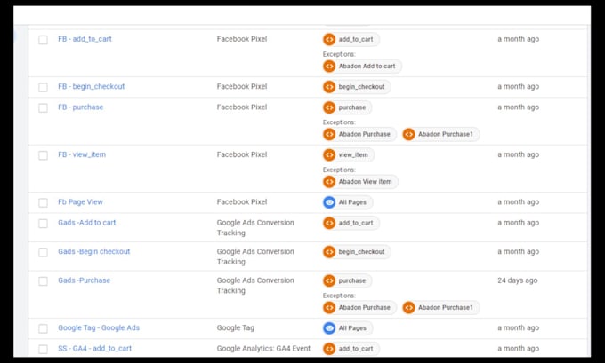Select the Fb Page View checkbox
Image resolution: width=605 pixels, height=363 pixels.
[x=44, y=202]
